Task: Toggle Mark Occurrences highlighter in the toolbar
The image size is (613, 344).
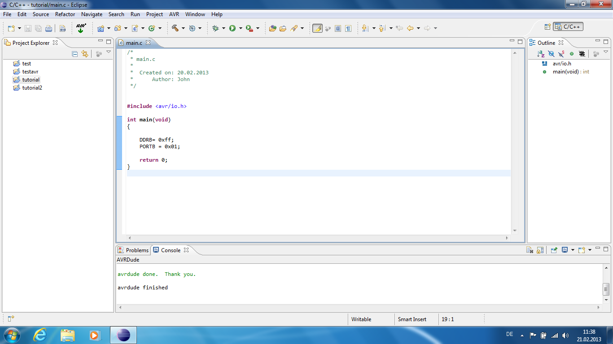Action: coord(317,28)
